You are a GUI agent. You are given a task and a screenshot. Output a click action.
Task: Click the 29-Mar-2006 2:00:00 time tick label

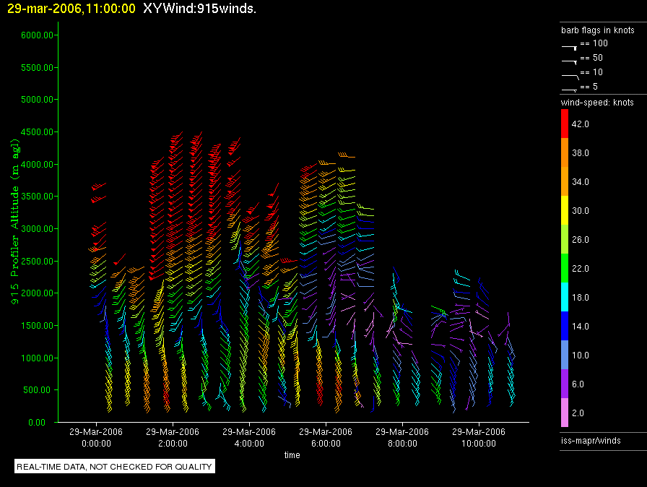pyautogui.click(x=173, y=437)
